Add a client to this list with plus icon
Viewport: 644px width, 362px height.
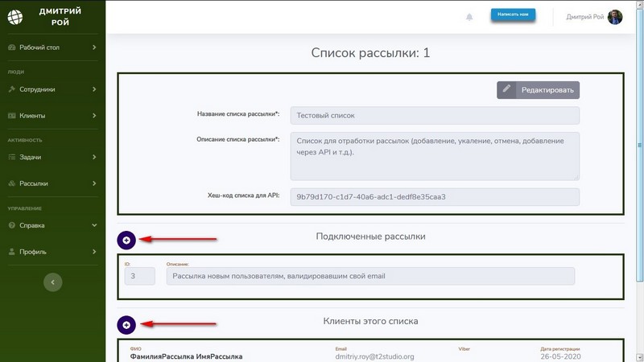point(126,324)
